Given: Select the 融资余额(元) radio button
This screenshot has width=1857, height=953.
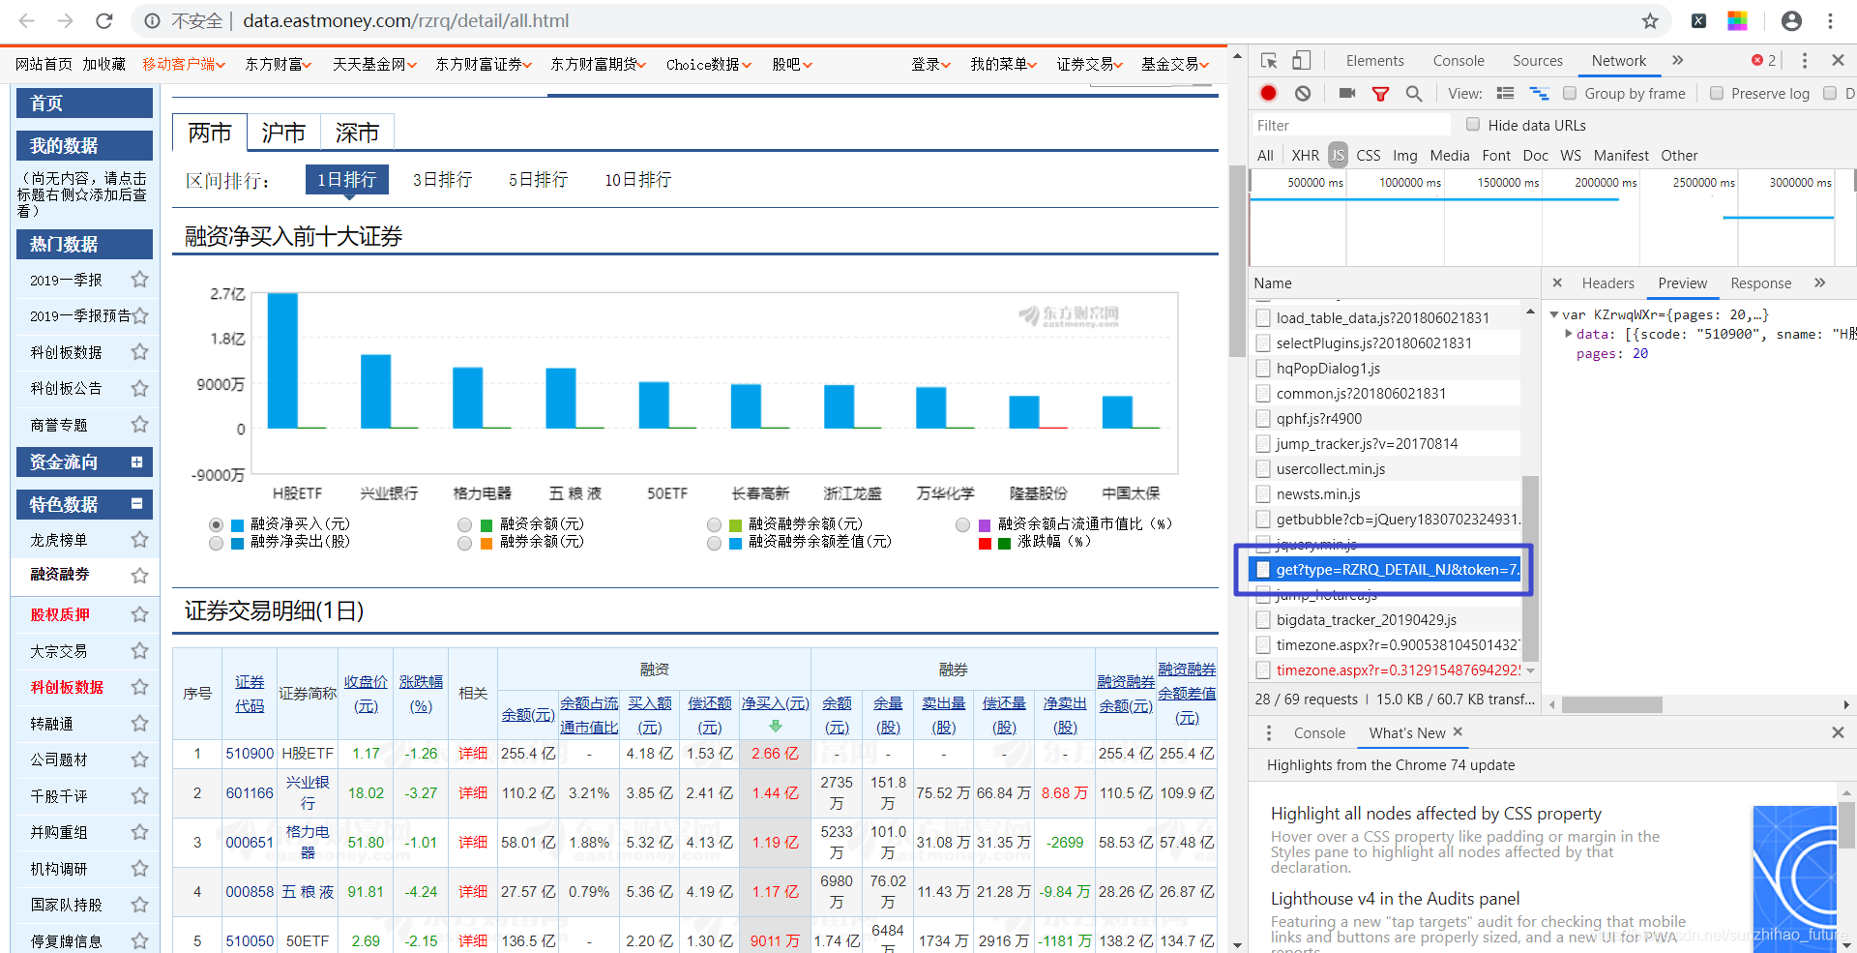Looking at the screenshot, I should point(465,524).
